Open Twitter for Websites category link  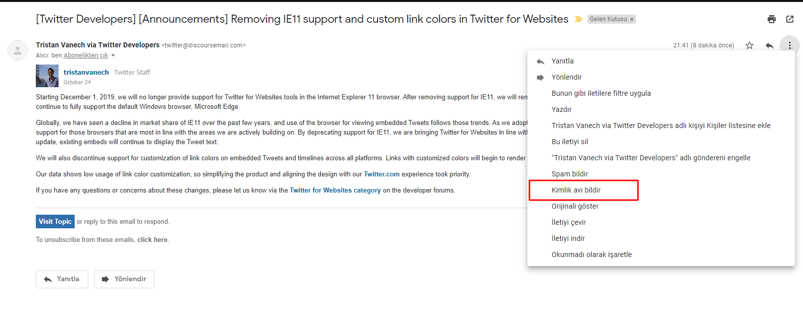[335, 191]
